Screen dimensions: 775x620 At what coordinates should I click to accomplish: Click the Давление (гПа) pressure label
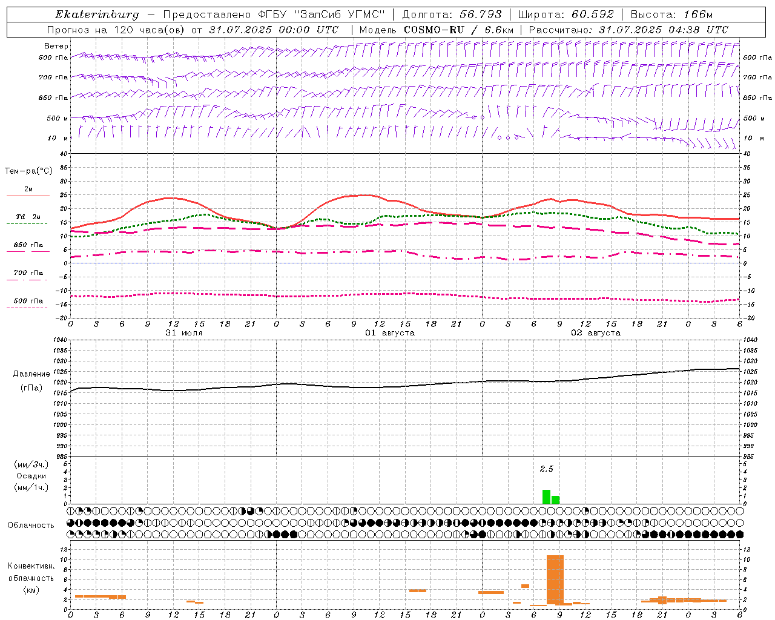31,381
